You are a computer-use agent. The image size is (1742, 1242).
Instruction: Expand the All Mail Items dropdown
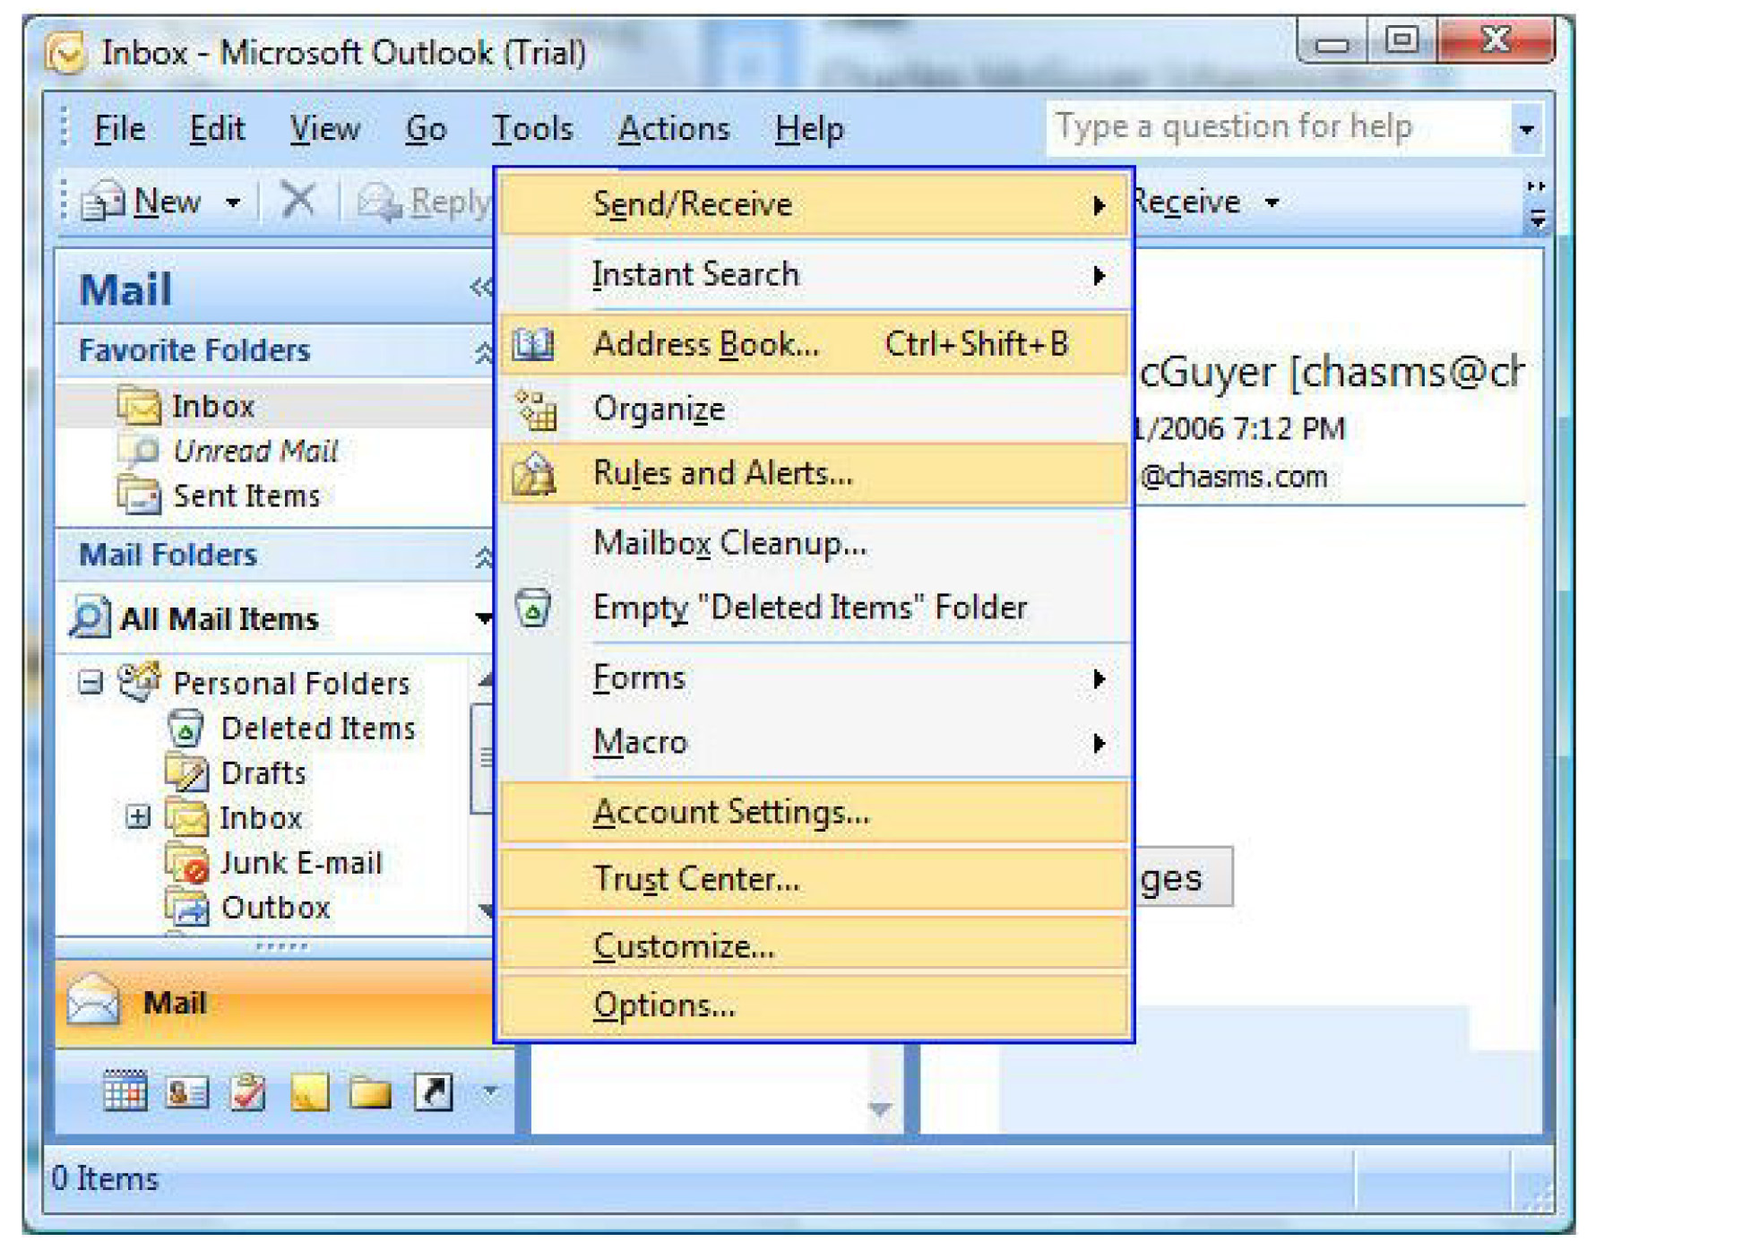483,618
